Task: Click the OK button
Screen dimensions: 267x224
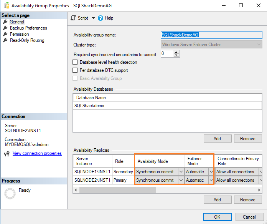Action: 217,217
